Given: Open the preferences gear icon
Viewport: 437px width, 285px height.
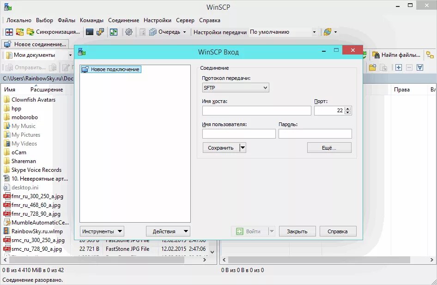Looking at the screenshot, I should 129,32.
